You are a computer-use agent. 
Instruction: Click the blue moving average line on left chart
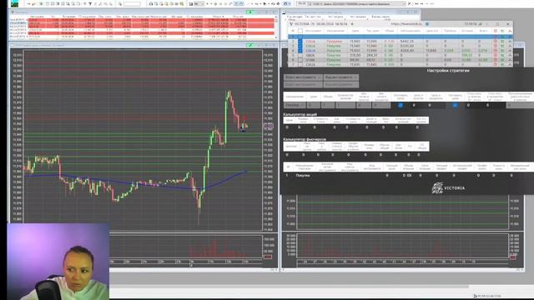click(136, 183)
